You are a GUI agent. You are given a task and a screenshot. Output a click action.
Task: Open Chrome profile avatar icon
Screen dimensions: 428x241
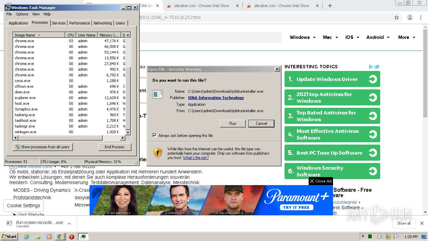pyautogui.click(x=410, y=17)
